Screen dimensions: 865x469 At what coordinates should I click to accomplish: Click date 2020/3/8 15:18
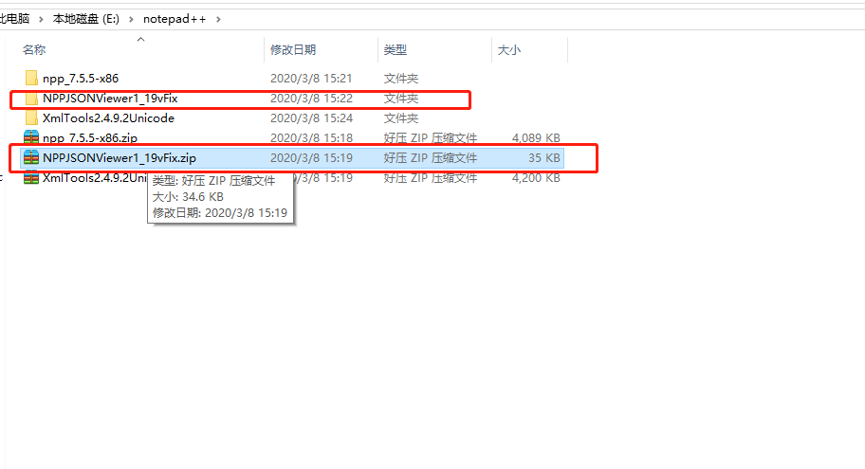311,137
